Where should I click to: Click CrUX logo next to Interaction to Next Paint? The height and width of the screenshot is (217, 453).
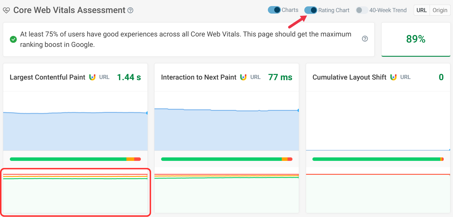click(243, 77)
